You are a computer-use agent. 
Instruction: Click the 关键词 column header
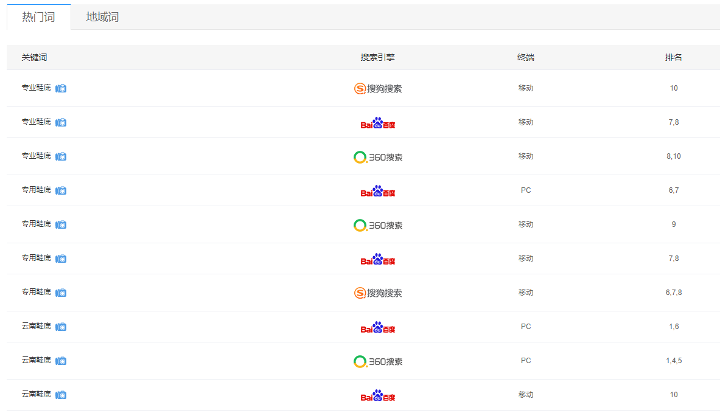click(35, 57)
